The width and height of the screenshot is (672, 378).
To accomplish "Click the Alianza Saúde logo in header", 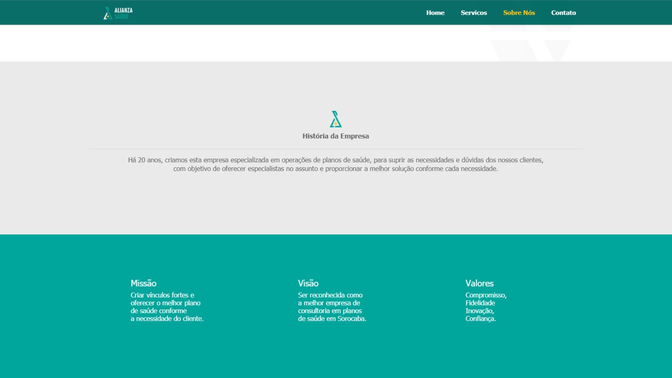I will [118, 13].
